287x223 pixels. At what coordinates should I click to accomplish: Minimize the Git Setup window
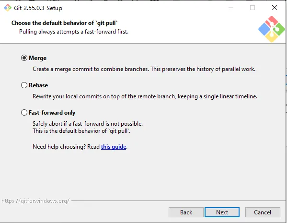[231, 8]
